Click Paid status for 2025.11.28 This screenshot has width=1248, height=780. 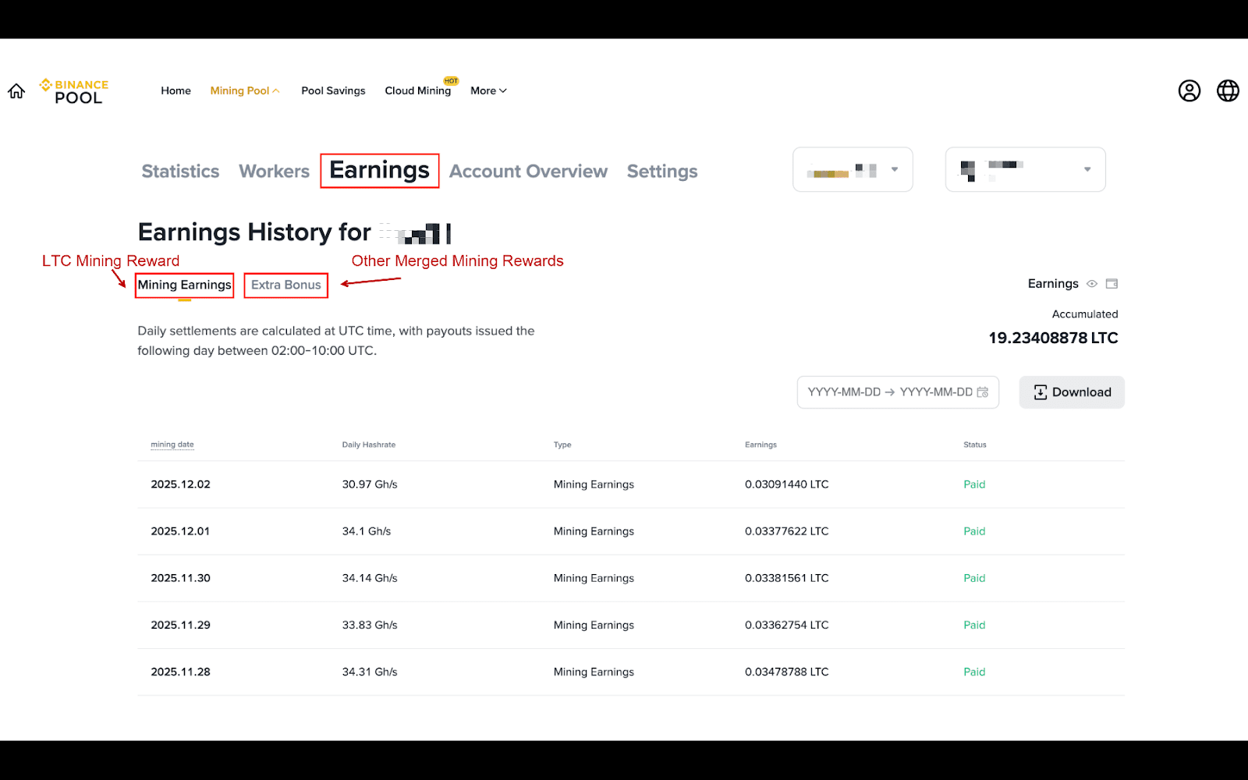click(x=974, y=672)
